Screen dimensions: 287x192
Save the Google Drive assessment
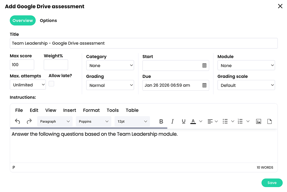[x=272, y=183]
